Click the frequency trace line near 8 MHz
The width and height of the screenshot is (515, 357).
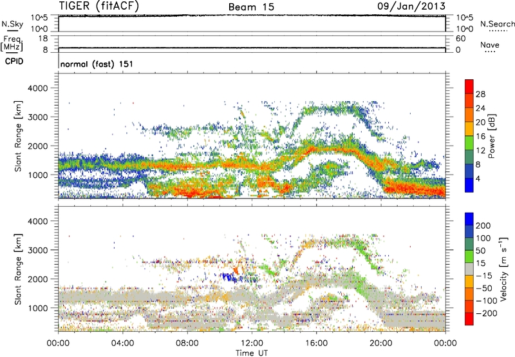click(252, 48)
